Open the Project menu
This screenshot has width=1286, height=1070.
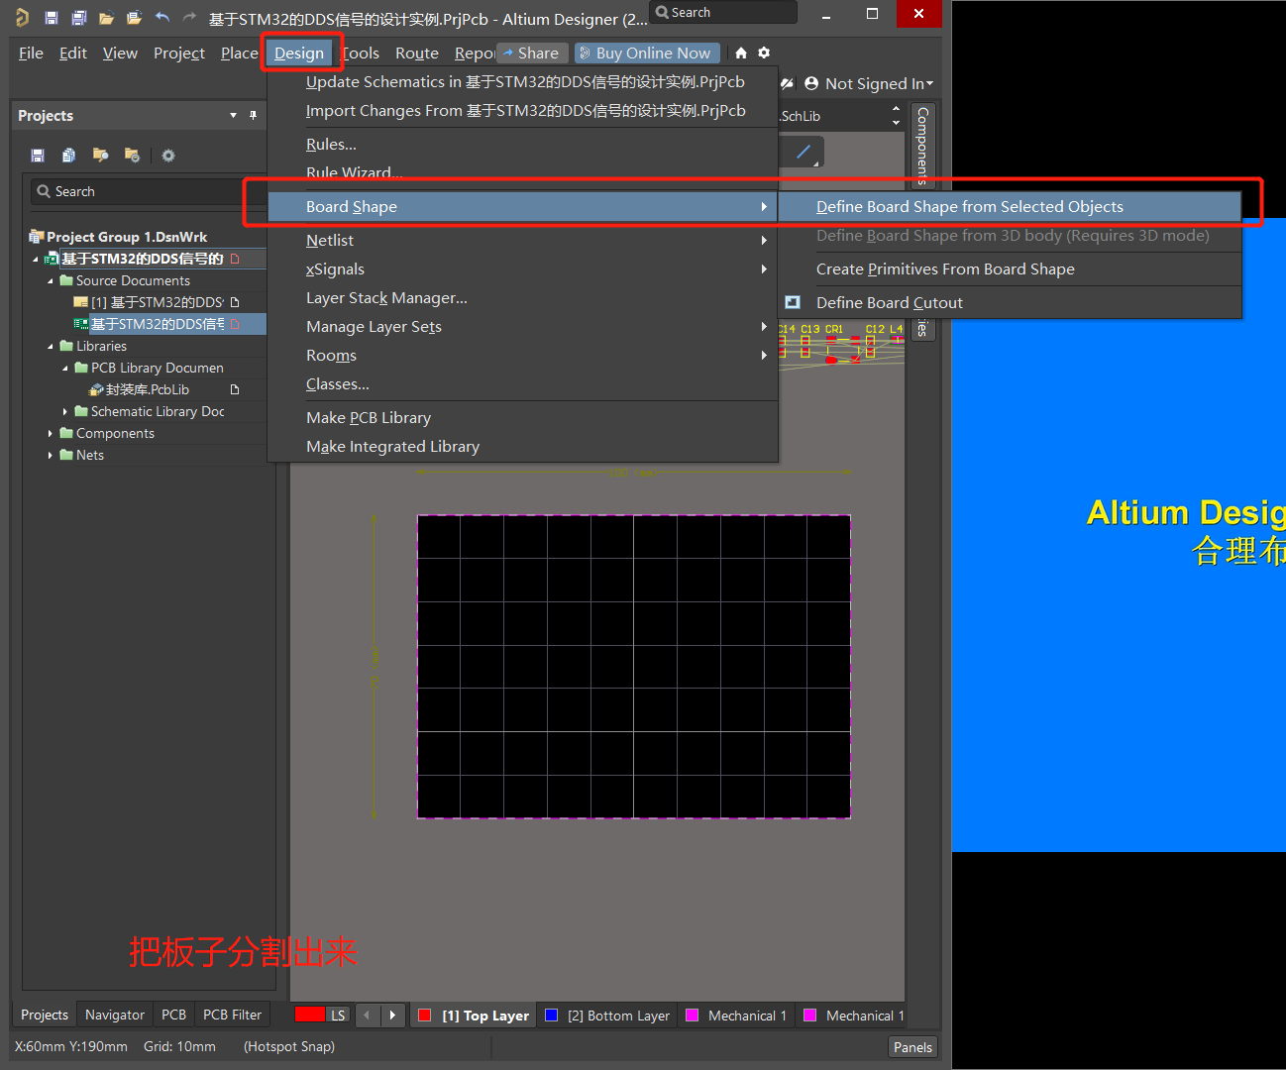[x=179, y=53]
